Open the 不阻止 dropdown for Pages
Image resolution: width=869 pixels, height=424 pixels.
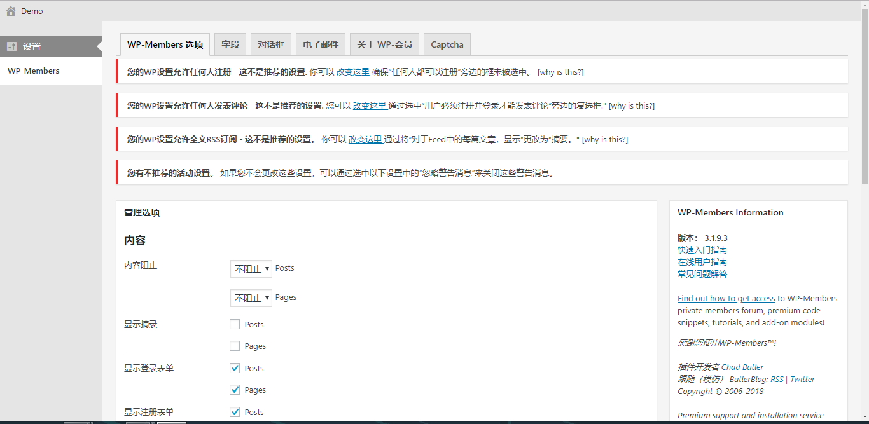251,297
